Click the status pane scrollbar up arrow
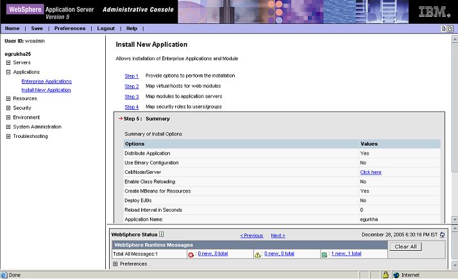Image resolution: width=458 pixels, height=279 pixels. (455, 228)
